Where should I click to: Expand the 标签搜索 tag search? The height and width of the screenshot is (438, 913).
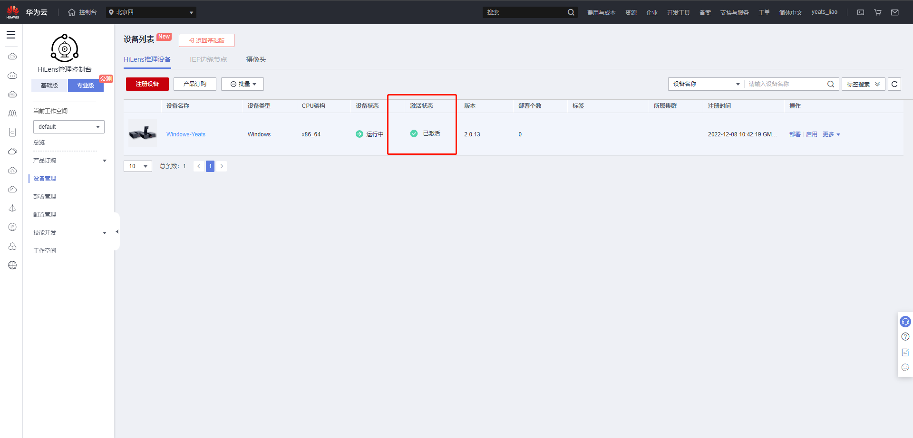coord(864,84)
